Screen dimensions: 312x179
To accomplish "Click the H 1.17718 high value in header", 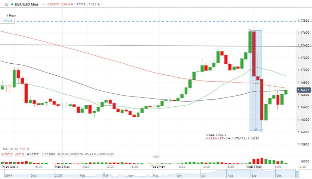I will (78, 4).
